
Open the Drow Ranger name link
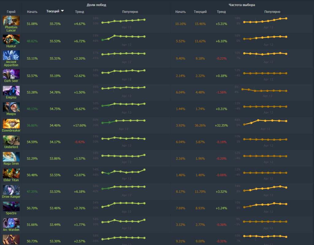point(11,196)
